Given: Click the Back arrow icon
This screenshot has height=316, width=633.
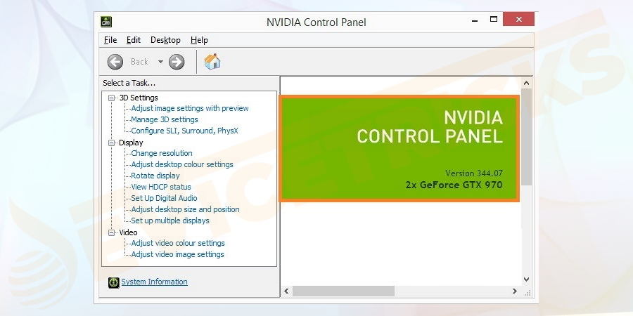Looking at the screenshot, I should 115,62.
